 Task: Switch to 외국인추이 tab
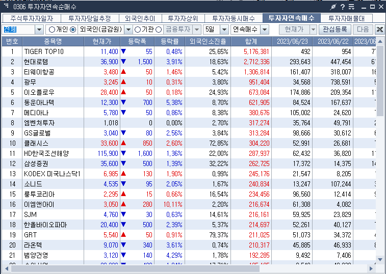[x=140, y=18]
